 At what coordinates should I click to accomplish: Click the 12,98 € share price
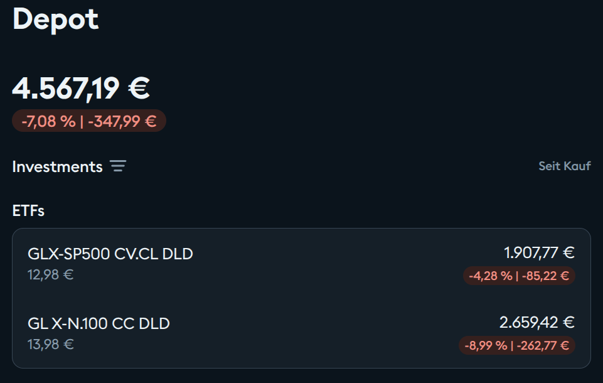coord(51,275)
